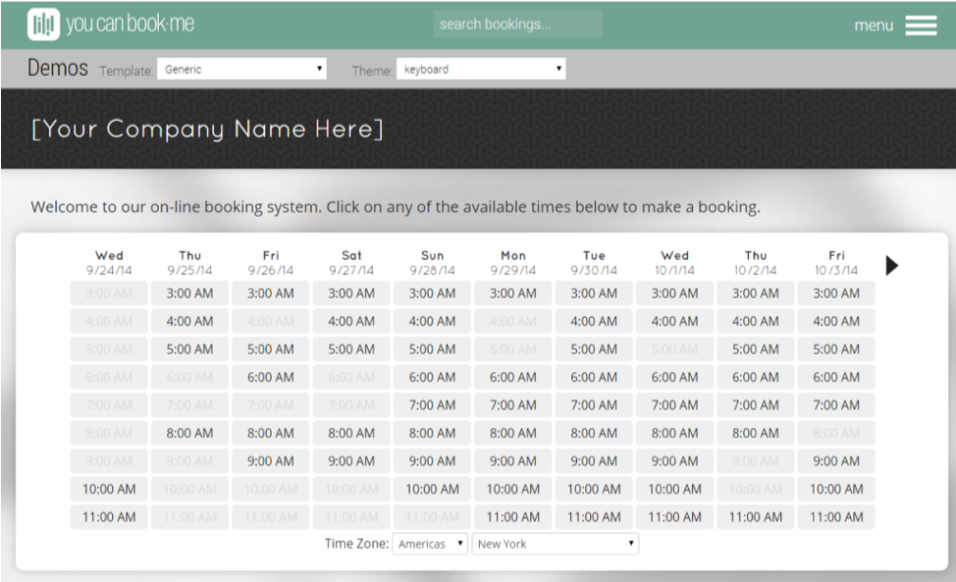Pick 8:00 AM on Fri 9/26/14
Viewport: 956px width, 582px height.
point(270,433)
